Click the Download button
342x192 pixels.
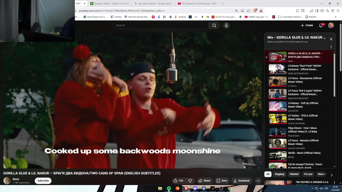pos(241,181)
